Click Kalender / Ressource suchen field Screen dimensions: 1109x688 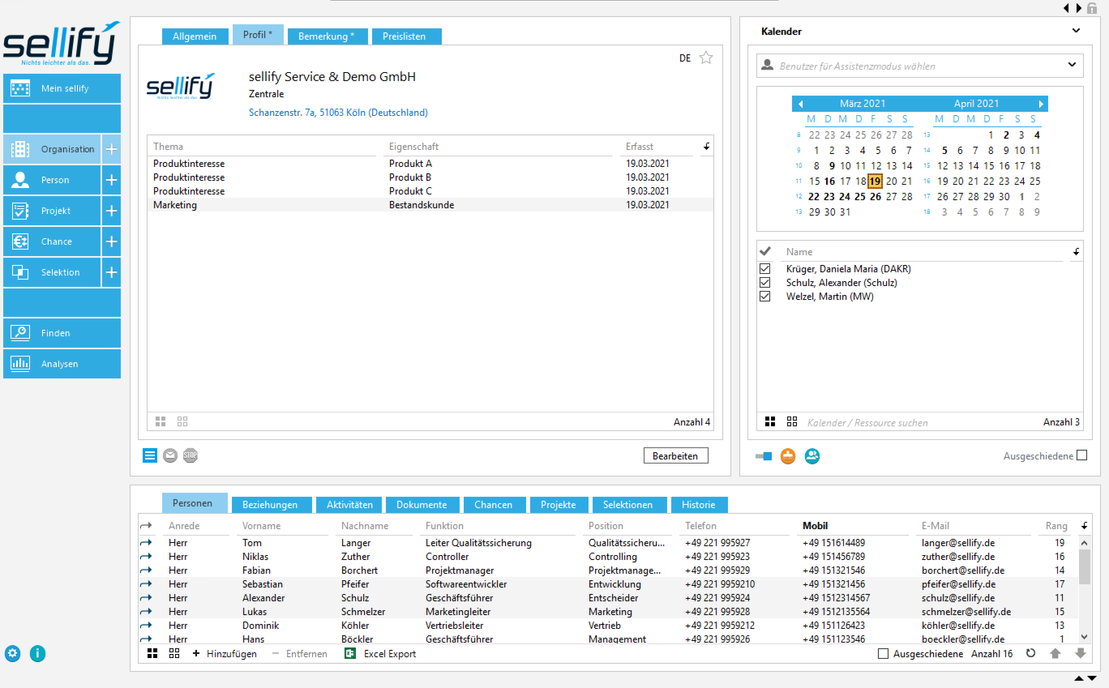867,422
